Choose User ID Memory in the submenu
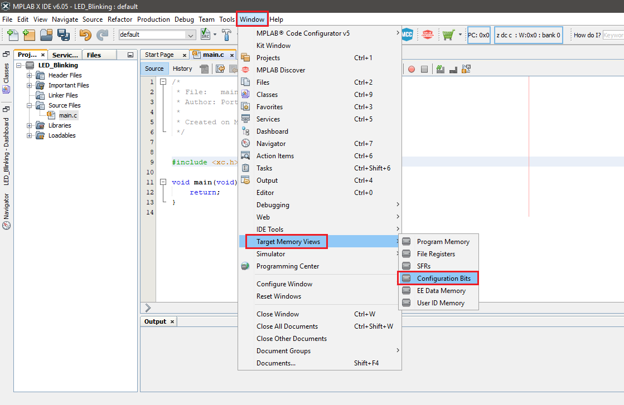Viewport: 624px width, 405px height. pyautogui.click(x=438, y=303)
